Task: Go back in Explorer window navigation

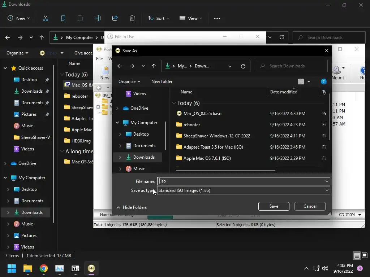Action: 8,38
